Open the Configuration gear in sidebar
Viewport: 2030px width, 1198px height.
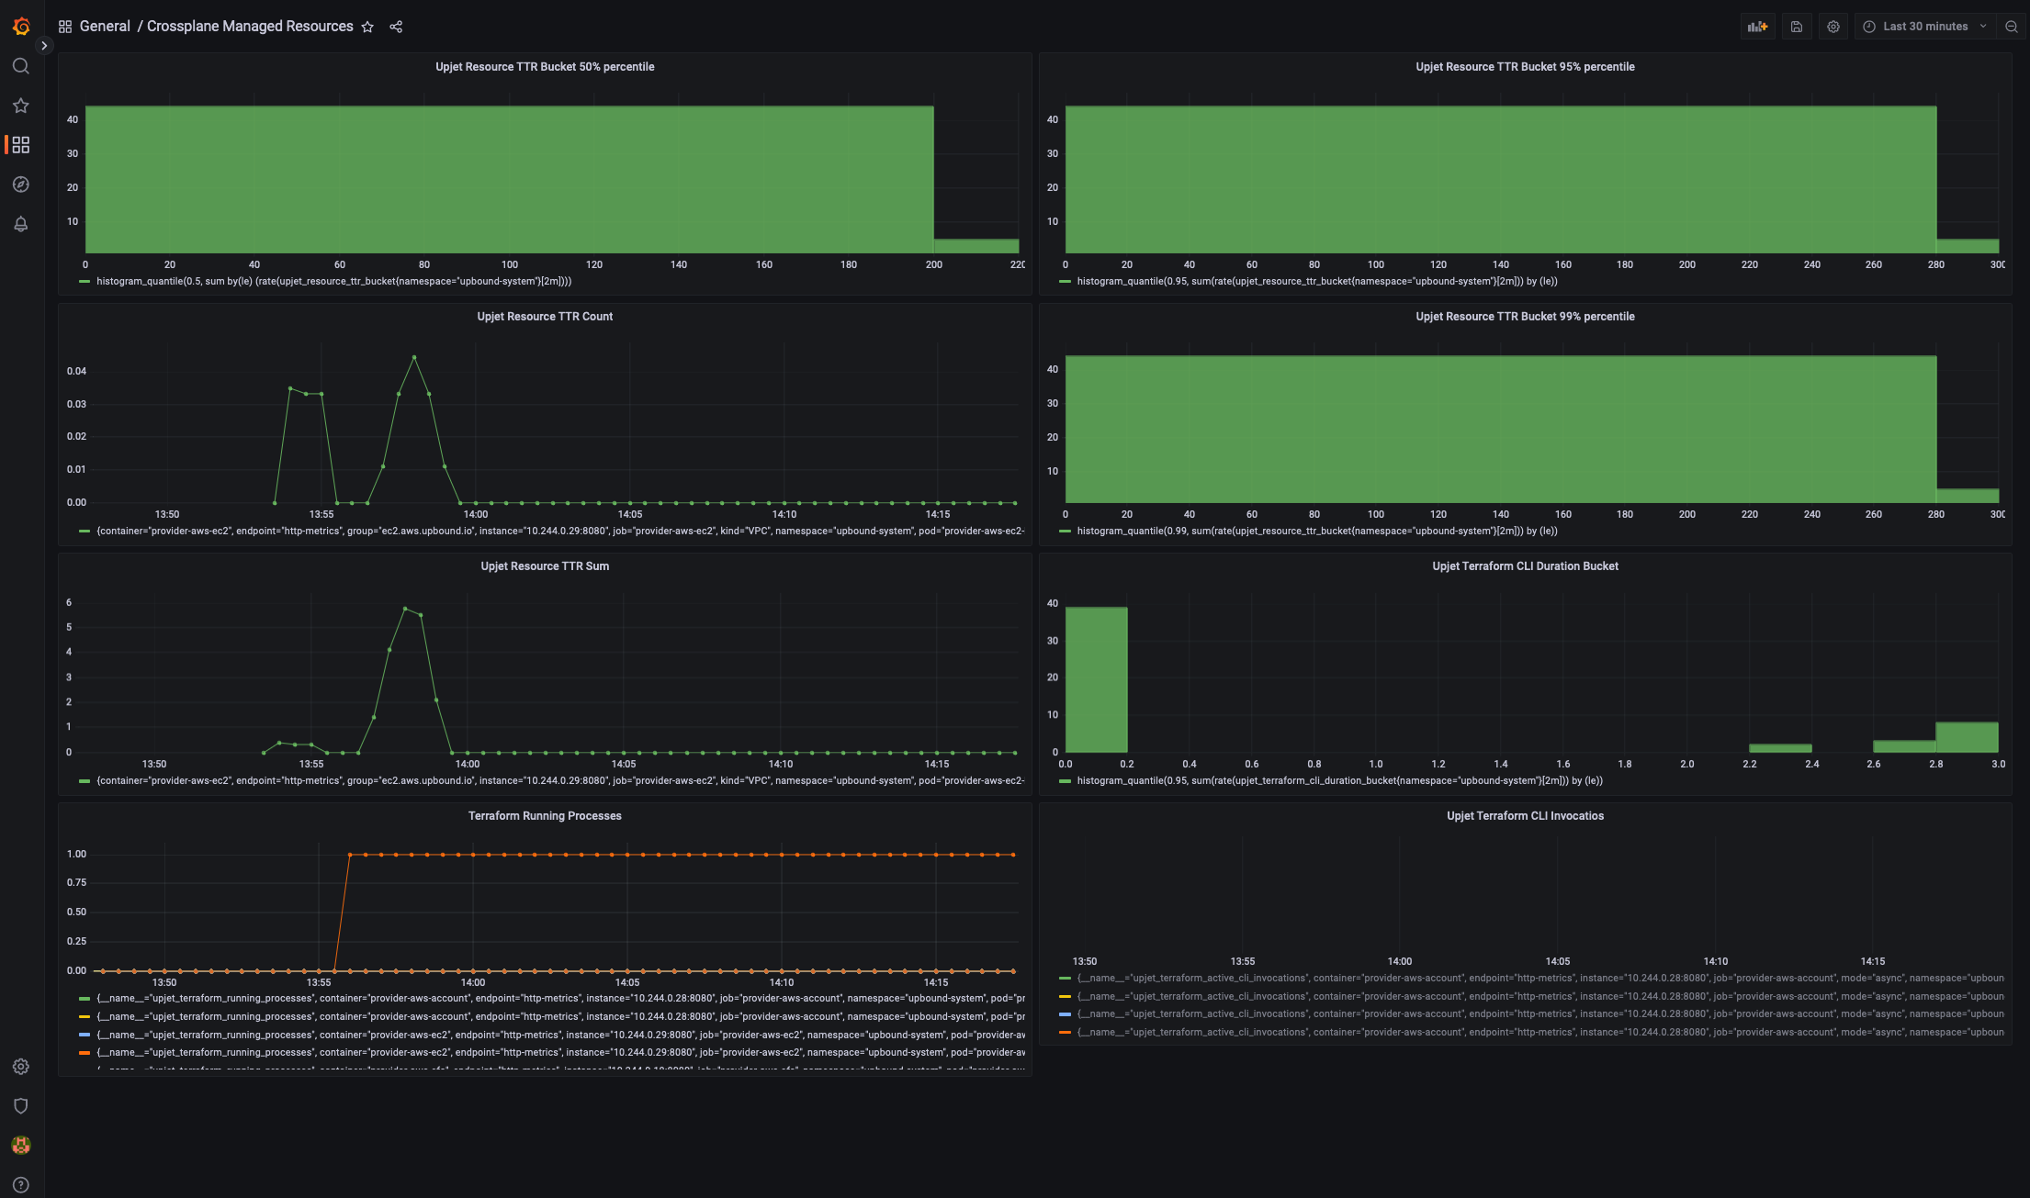pyautogui.click(x=21, y=1067)
